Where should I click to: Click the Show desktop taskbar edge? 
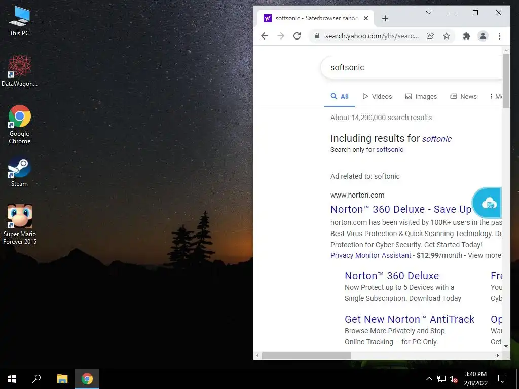click(x=517, y=379)
